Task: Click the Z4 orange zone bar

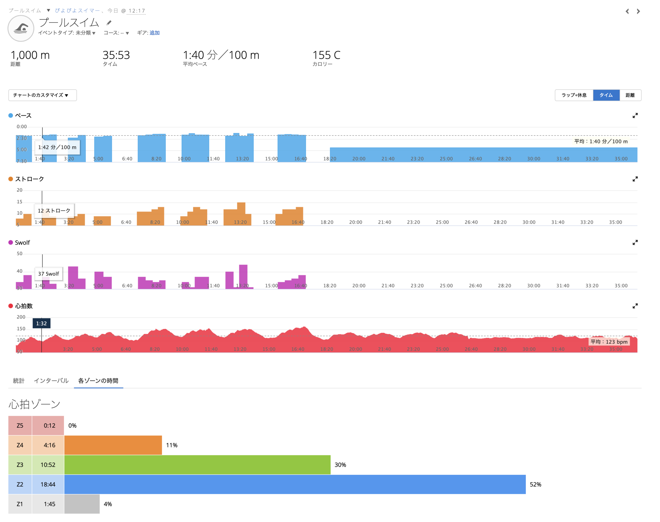Action: 113,445
